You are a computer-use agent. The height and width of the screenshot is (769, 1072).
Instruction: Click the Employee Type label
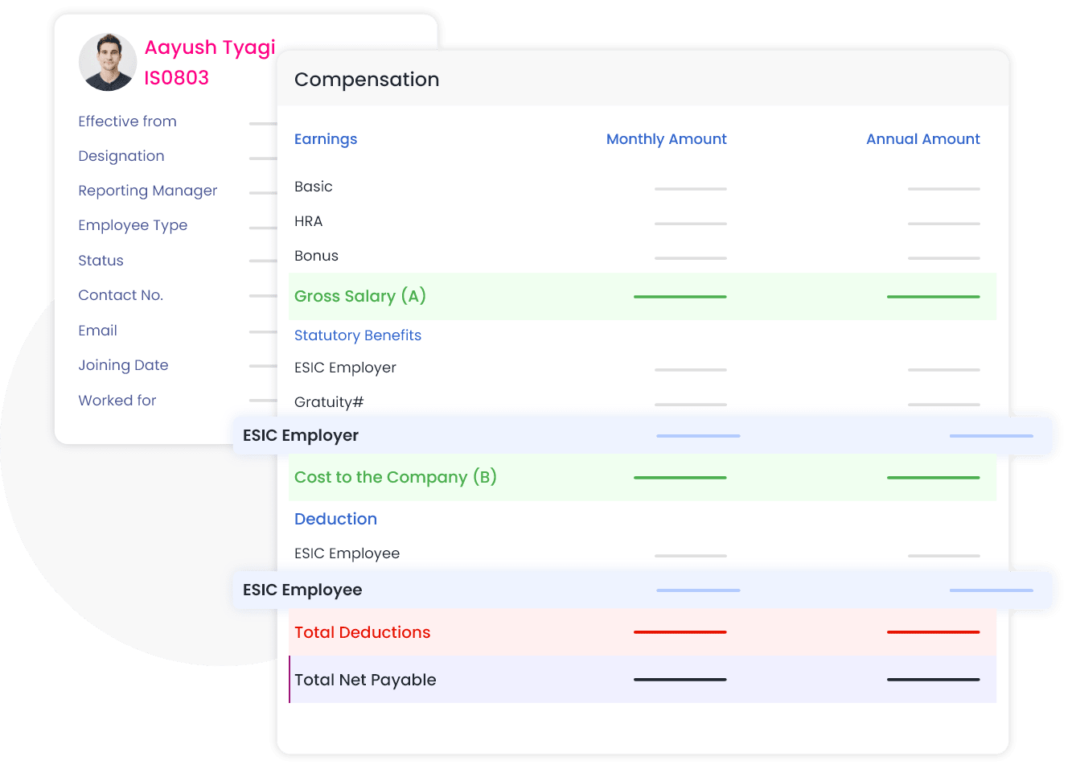133,225
